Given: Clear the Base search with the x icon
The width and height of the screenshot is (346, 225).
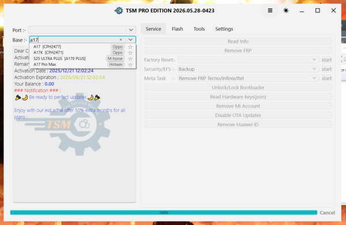Looking at the screenshot, I should (x=121, y=40).
